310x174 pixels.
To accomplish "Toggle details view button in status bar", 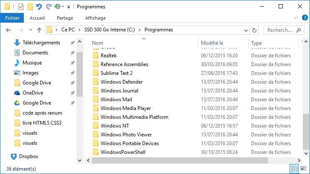I will pyautogui.click(x=294, y=169).
